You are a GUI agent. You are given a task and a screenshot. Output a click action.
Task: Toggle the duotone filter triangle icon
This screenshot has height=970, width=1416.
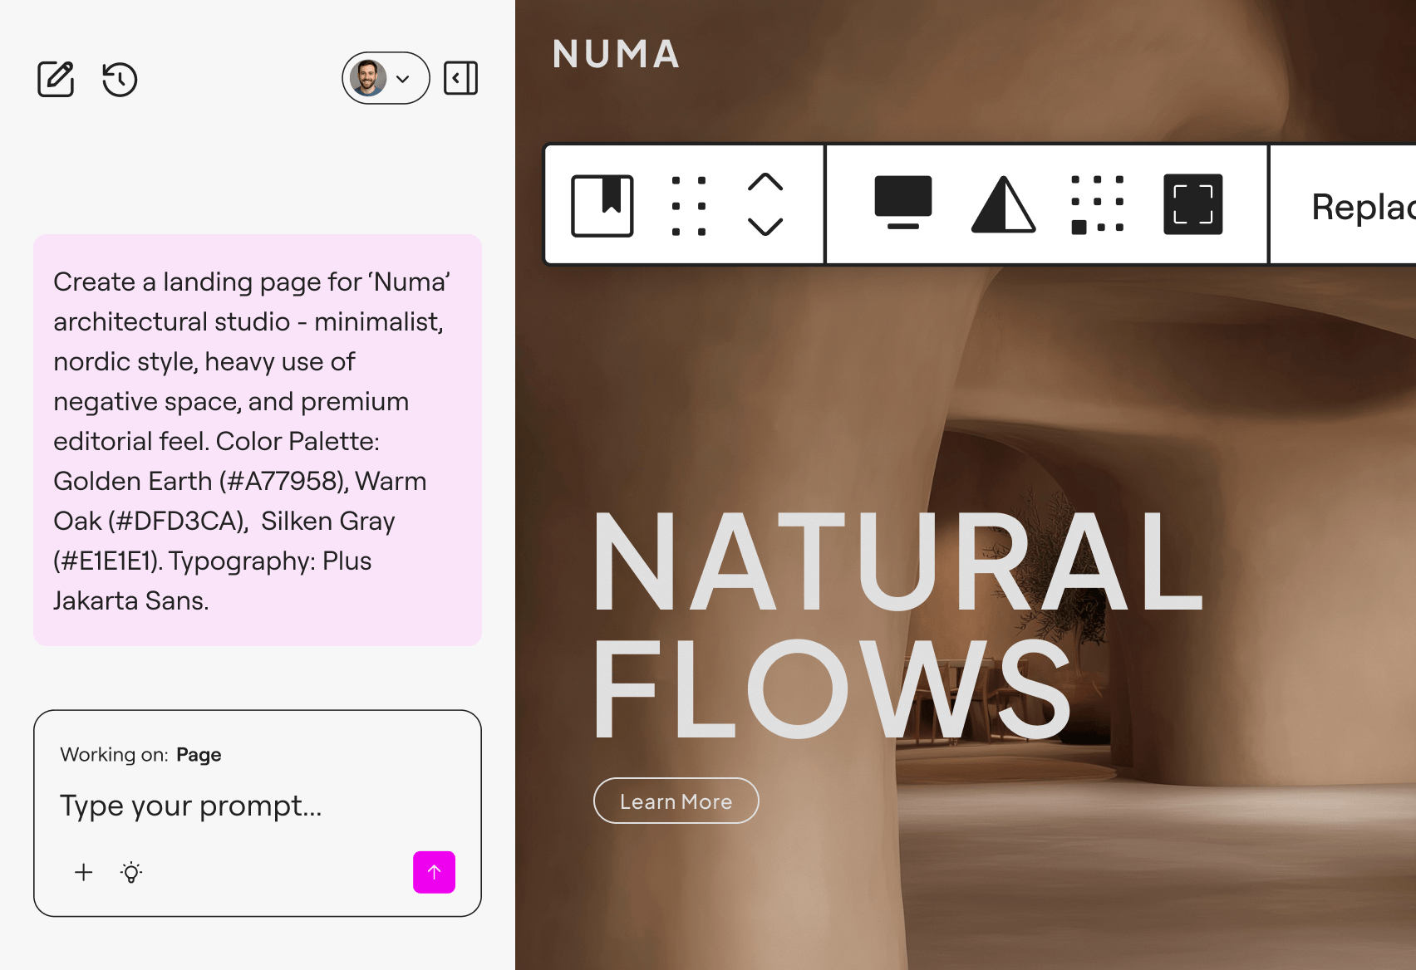tap(1003, 204)
